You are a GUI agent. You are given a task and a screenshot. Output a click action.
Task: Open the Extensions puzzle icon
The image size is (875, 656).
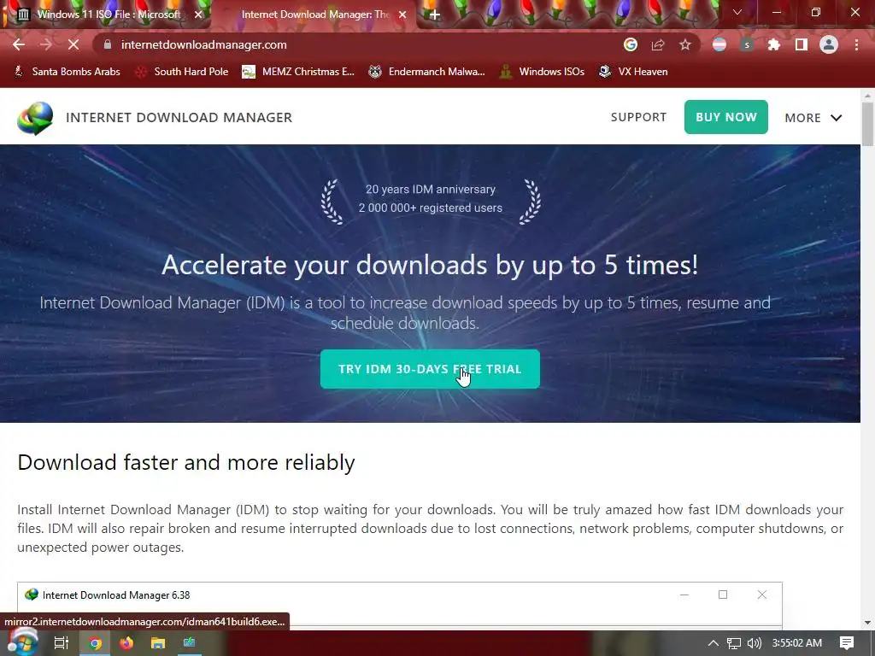774,44
